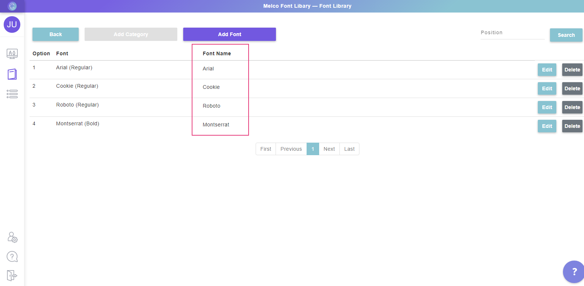Click the disabled Add Category button
This screenshot has height=286, width=584.
[131, 34]
